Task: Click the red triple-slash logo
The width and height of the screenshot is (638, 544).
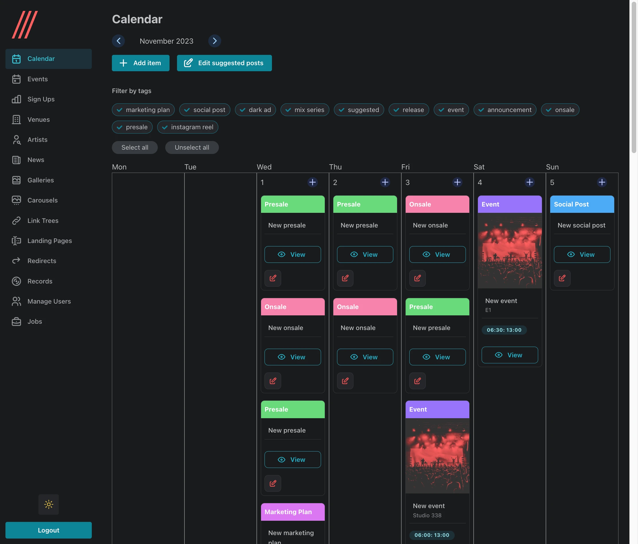Action: 25,25
